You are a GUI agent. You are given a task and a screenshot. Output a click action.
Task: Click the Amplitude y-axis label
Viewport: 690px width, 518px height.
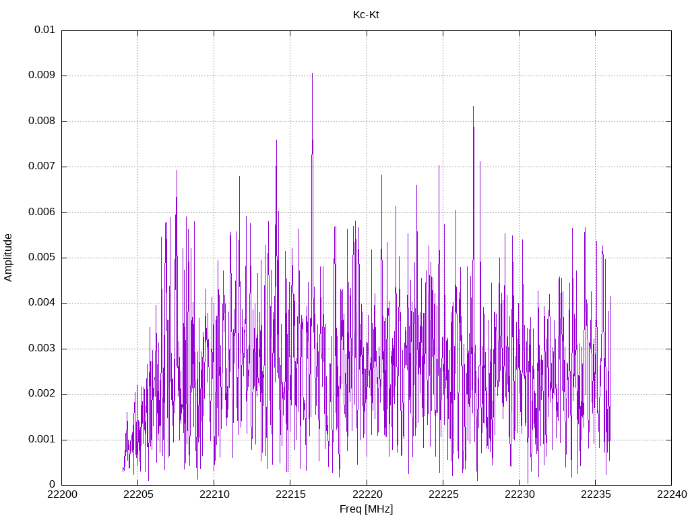[8, 258]
